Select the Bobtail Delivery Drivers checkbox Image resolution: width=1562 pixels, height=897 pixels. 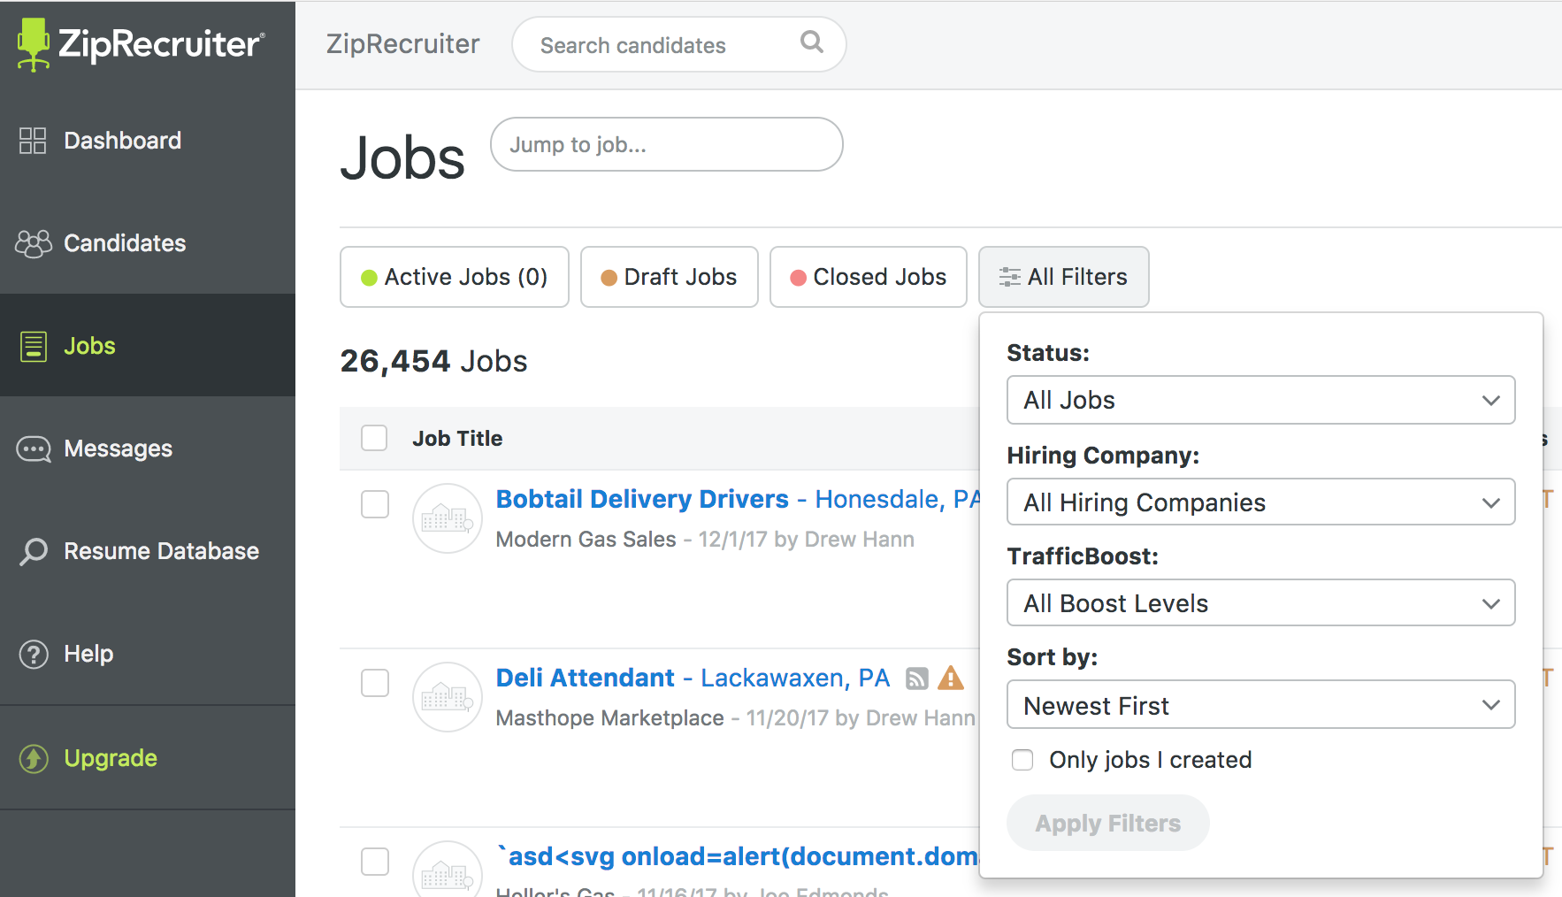coord(375,504)
